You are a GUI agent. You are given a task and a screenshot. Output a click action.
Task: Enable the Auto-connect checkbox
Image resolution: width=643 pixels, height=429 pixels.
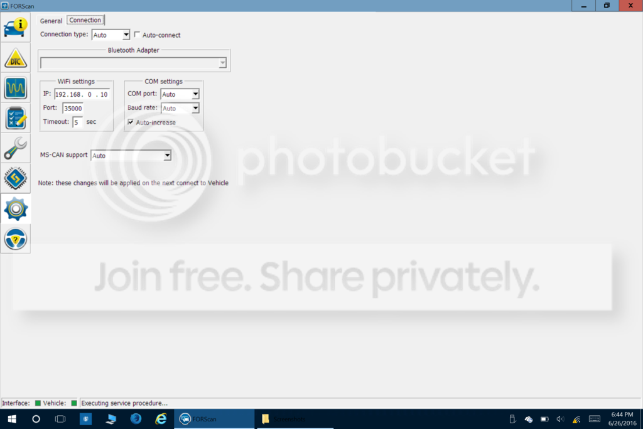(x=137, y=35)
